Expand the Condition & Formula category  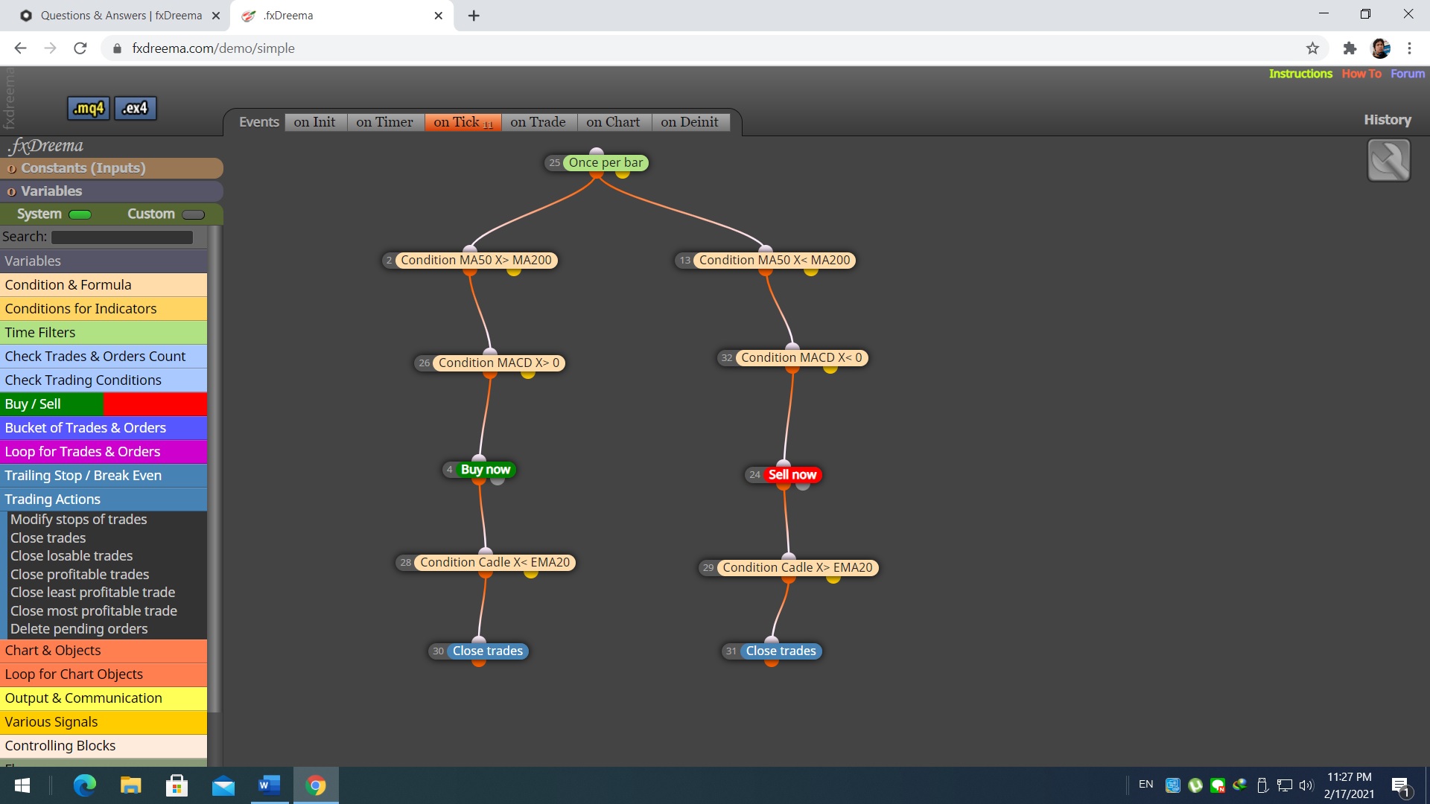coord(104,285)
